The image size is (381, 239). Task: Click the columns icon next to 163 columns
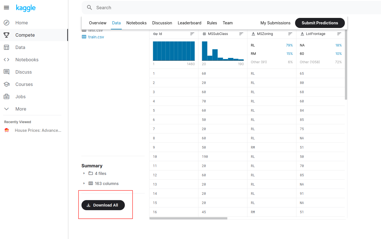91,183
